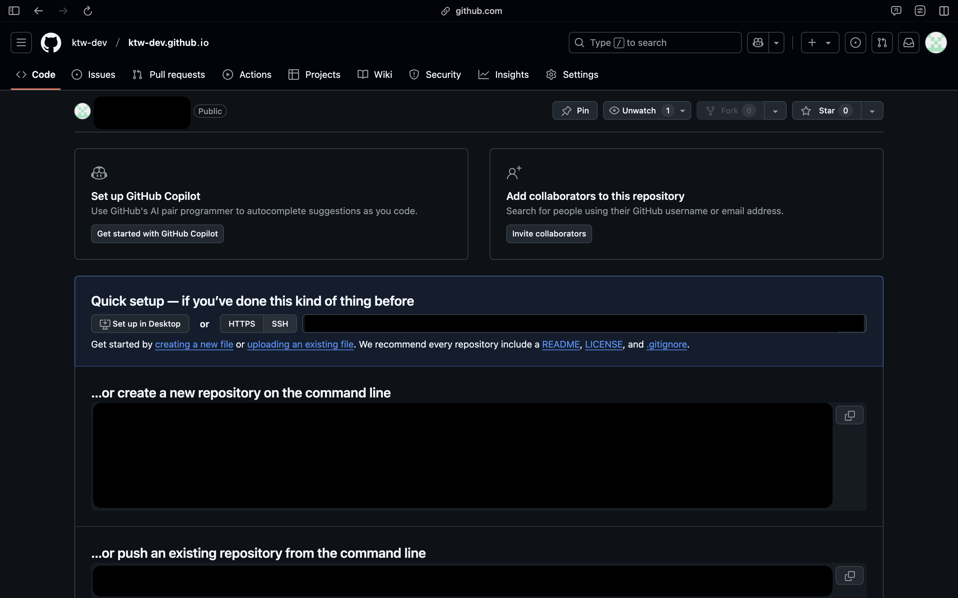Click the owner avatar beside repository name

coord(82,111)
